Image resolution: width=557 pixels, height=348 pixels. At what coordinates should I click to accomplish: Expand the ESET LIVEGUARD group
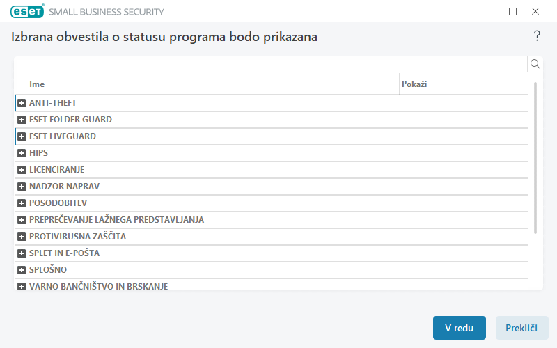(22, 136)
